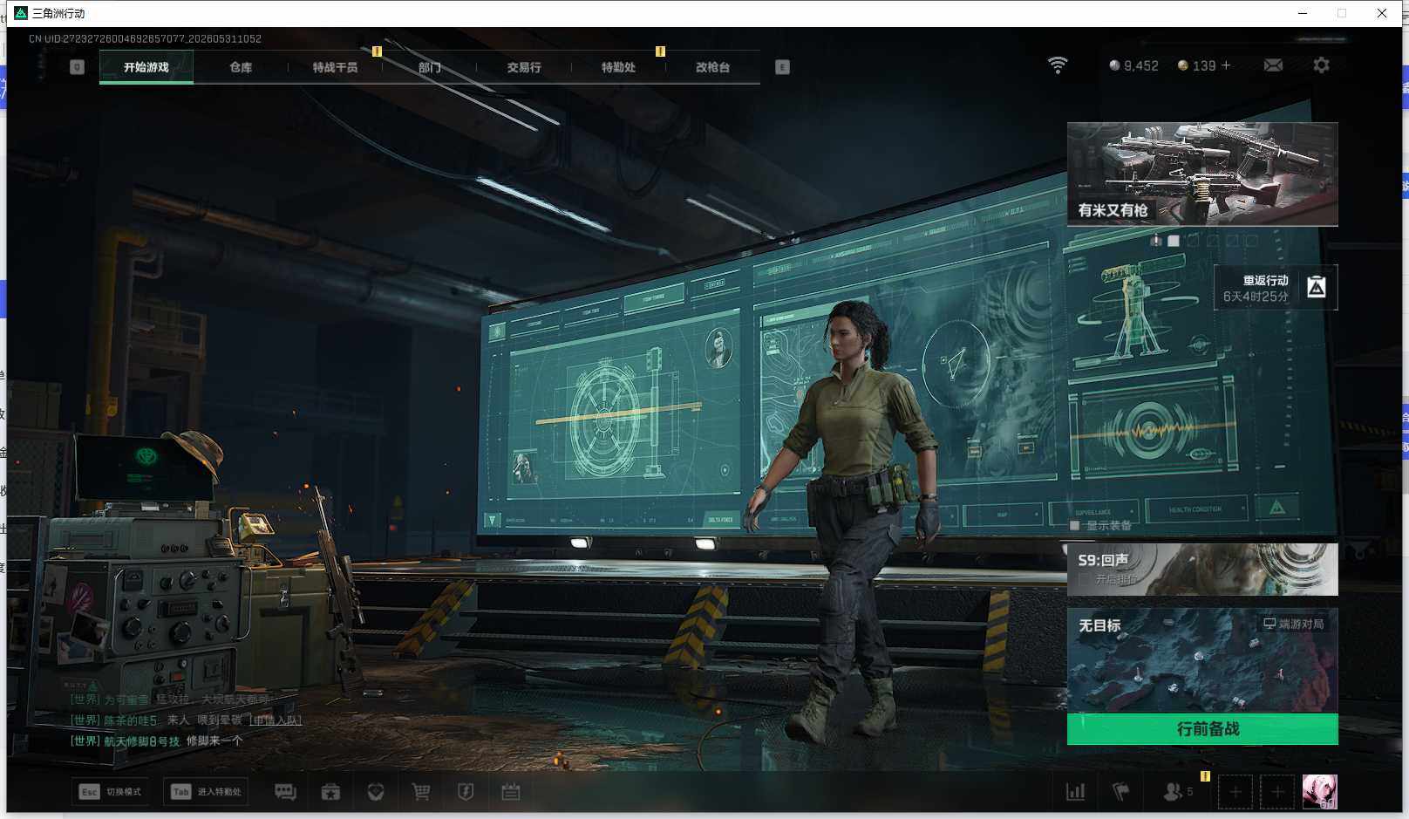The height and width of the screenshot is (819, 1409).
Task: Open the mail envelope icon
Action: 1273,65
